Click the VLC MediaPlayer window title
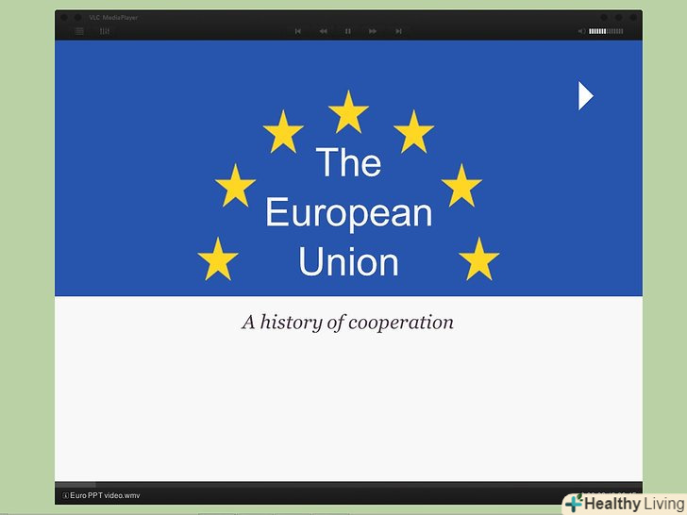687x515 pixels. click(x=113, y=18)
